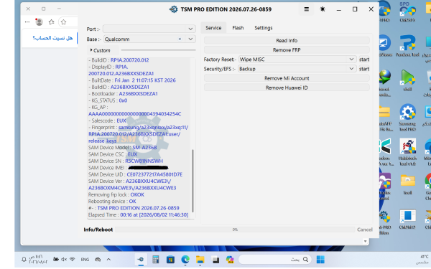Switch to the Settings tab
Image resolution: width=431 pixels, height=269 pixels.
[264, 28]
